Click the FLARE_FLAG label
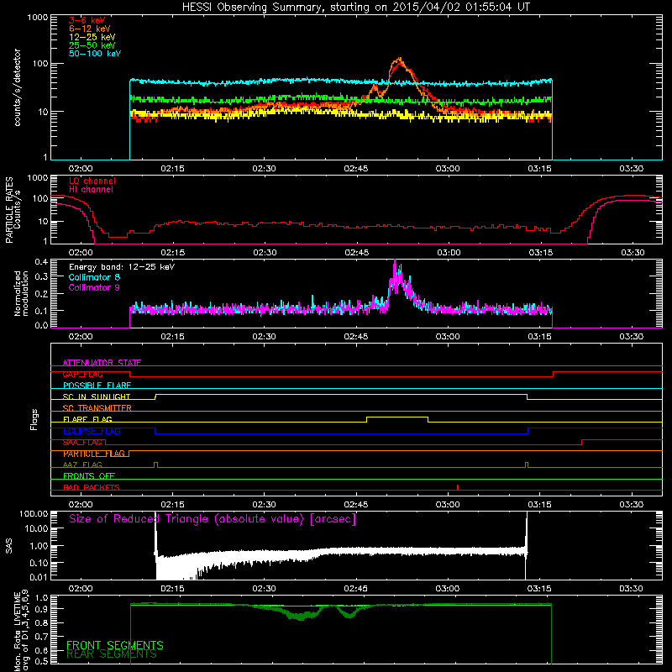 click(x=87, y=419)
